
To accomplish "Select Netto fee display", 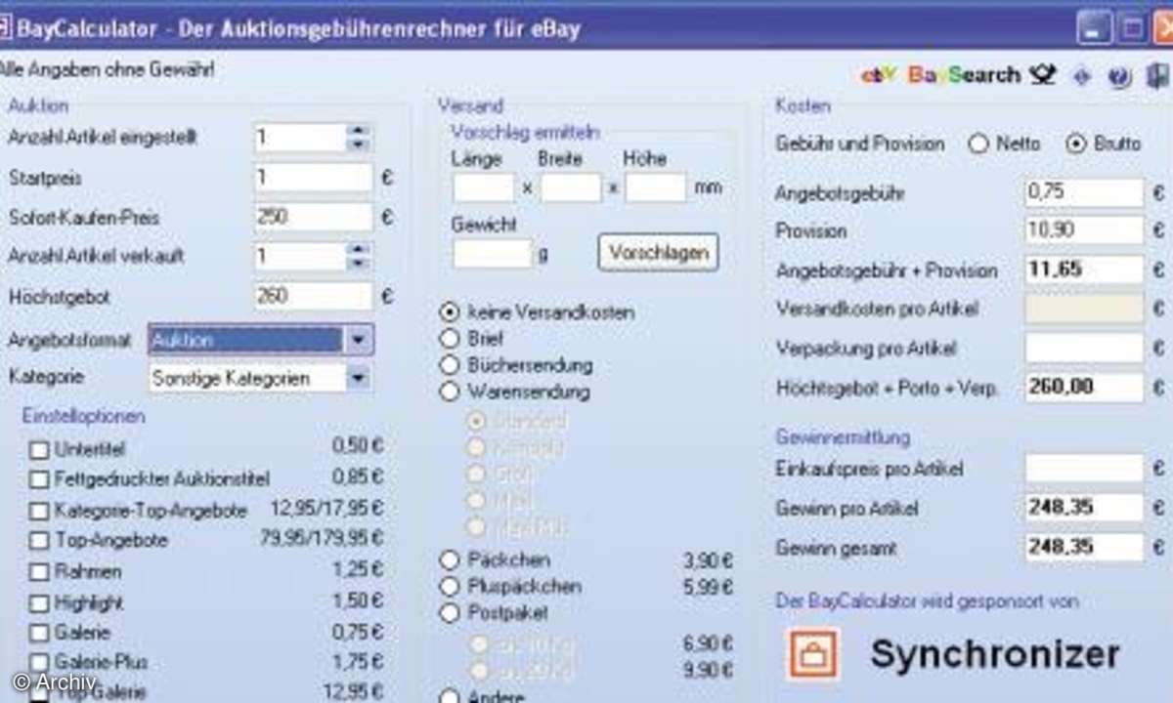I will tap(977, 144).
